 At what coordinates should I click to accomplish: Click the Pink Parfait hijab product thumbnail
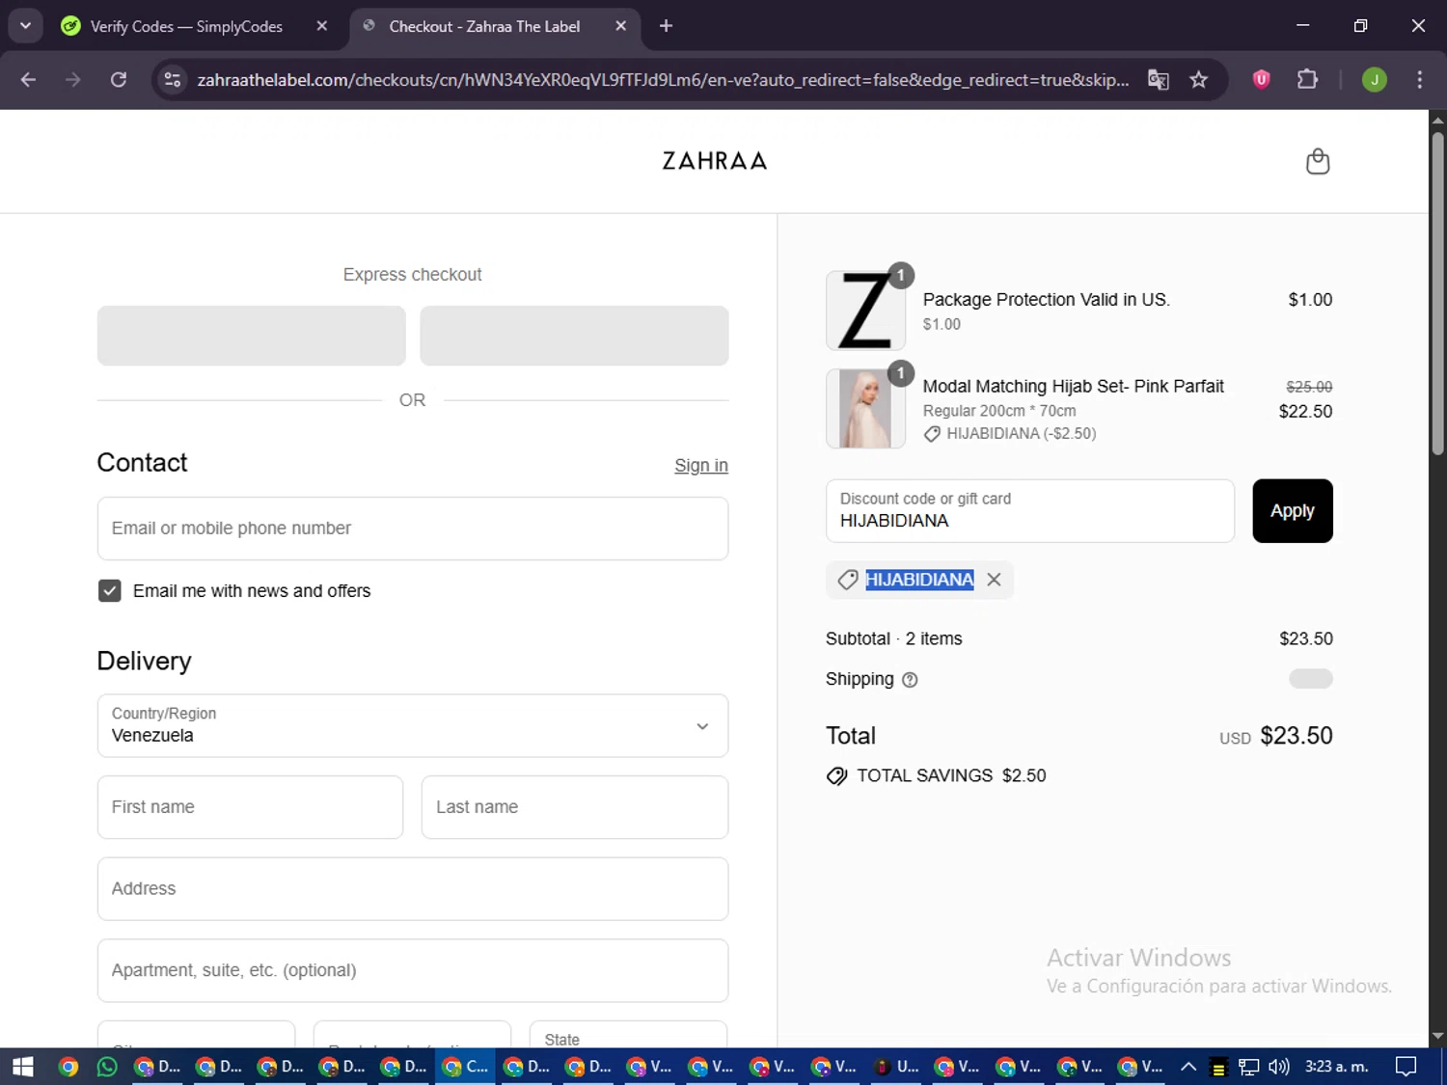(865, 409)
